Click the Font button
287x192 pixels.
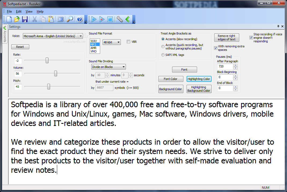(x=184, y=70)
